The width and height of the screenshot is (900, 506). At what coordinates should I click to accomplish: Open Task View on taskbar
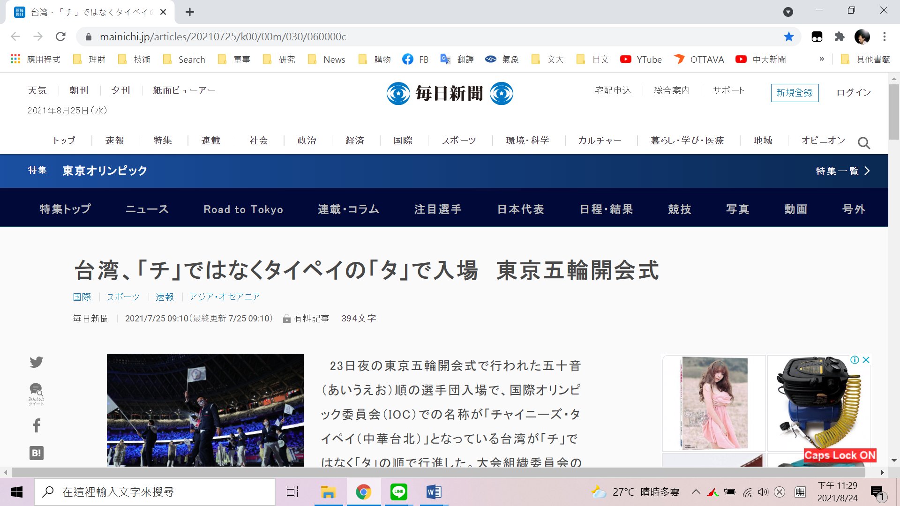pyautogui.click(x=292, y=492)
